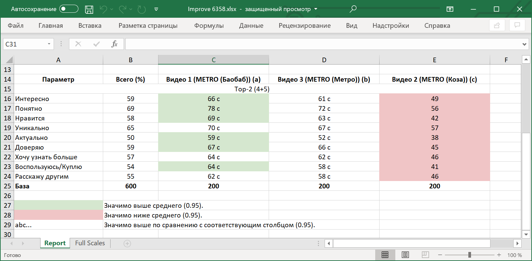Click Ribbon Display Options icon
Viewport: 532px width, 261px height.
click(x=450, y=9)
